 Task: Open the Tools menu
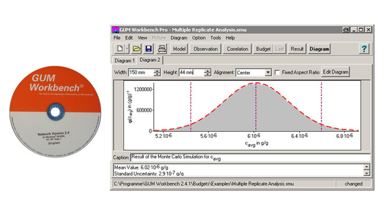click(216, 38)
